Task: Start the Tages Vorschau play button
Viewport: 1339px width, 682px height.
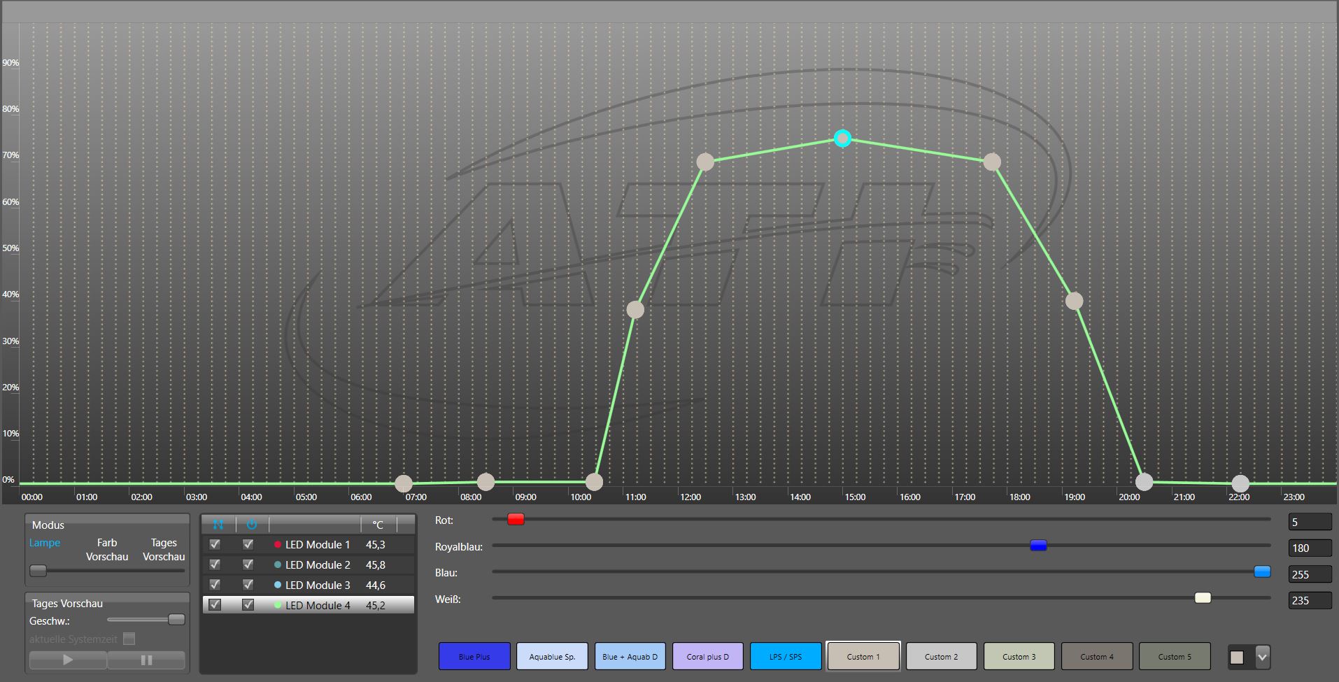Action: 68,660
